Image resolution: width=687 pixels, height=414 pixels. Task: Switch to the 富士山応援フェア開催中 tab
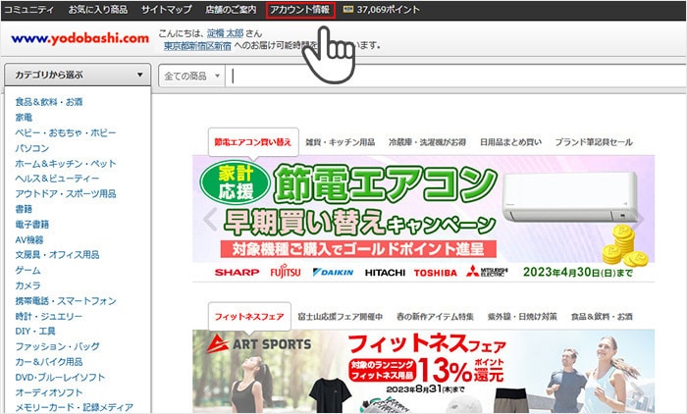(x=341, y=316)
